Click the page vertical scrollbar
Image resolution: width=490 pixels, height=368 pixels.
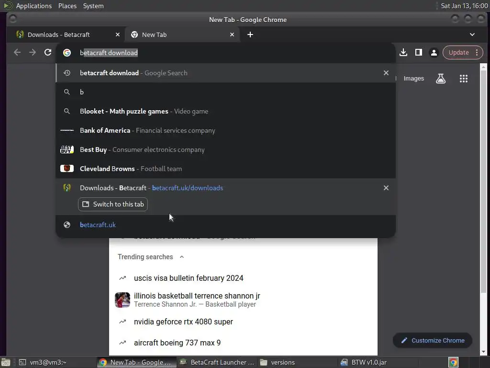[483, 182]
